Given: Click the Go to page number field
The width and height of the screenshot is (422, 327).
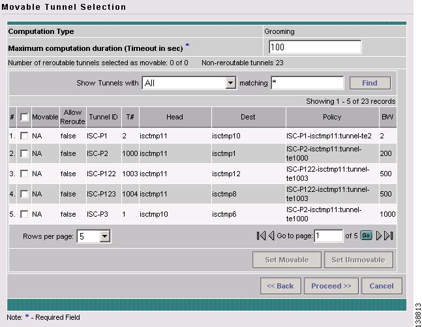Looking at the screenshot, I should pyautogui.click(x=328, y=236).
